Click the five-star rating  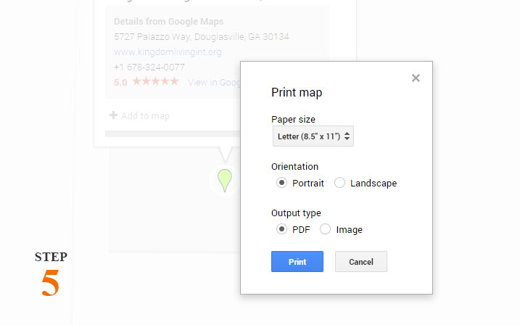[155, 81]
